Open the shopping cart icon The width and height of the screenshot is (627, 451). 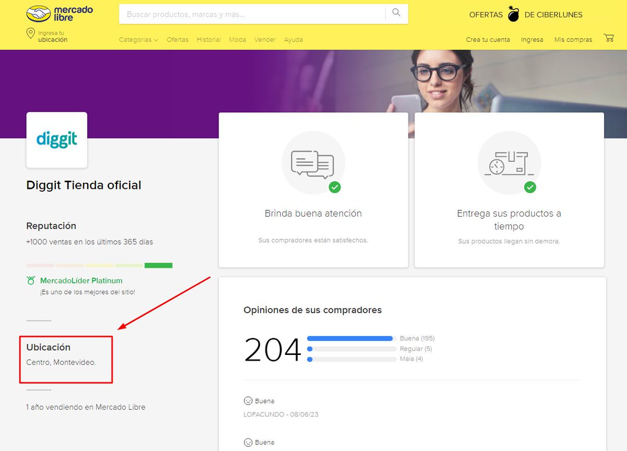tap(608, 38)
